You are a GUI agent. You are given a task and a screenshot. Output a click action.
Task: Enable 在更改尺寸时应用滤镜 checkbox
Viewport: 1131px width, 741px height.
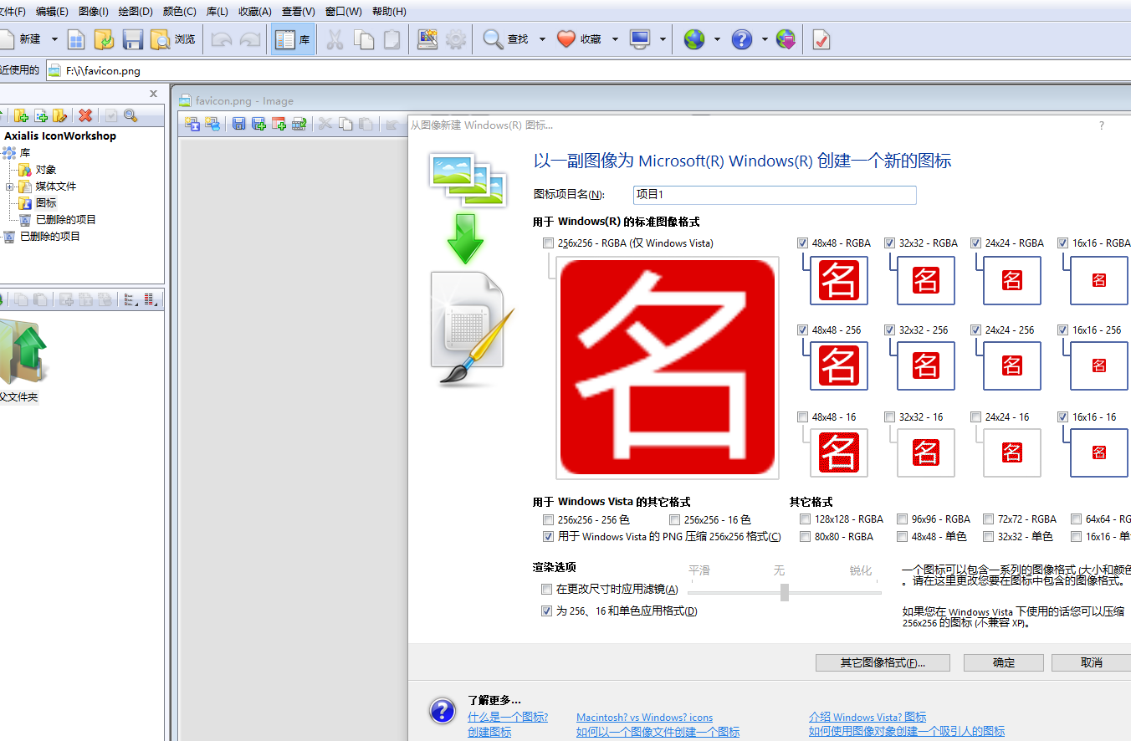547,590
